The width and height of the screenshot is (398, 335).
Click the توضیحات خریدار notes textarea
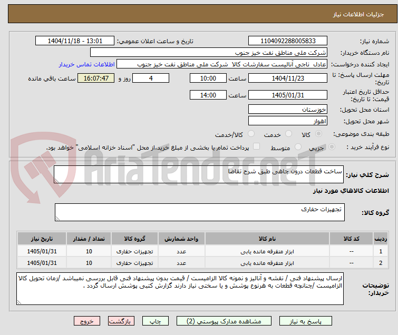[180, 289]
